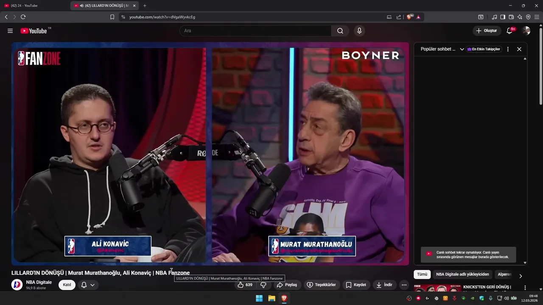Viewport: 543px width, 305px height.
Task: Open more actions ellipsis under video
Action: 404,285
